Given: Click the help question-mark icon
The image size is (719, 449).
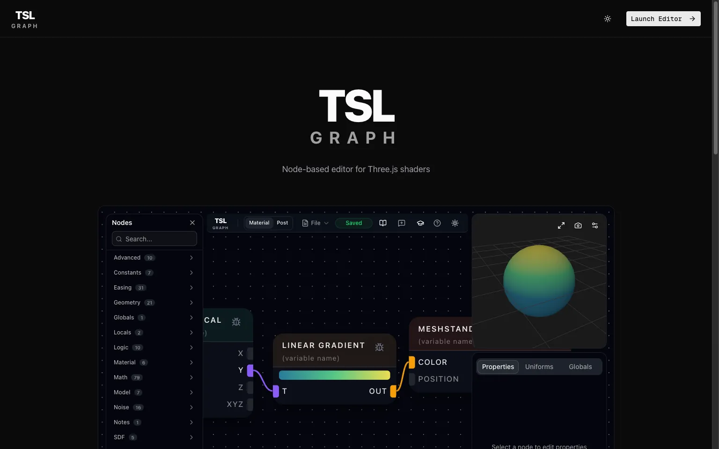Looking at the screenshot, I should (x=437, y=223).
